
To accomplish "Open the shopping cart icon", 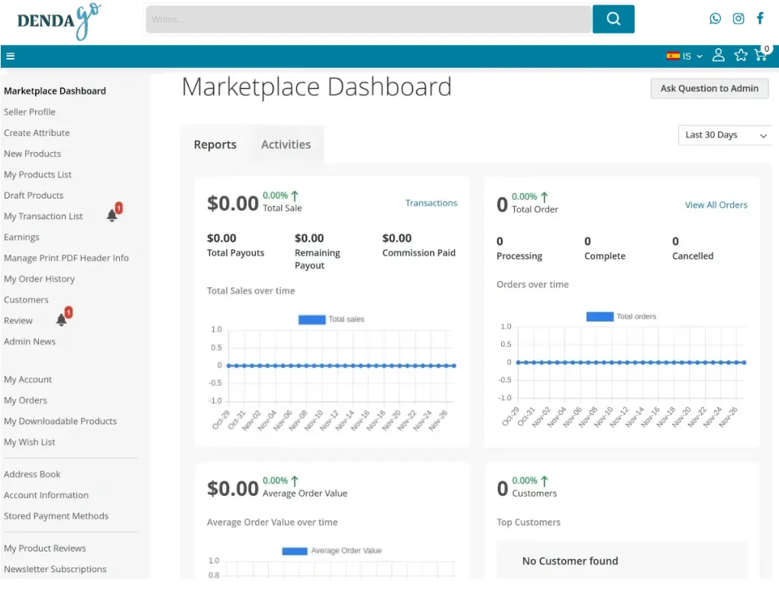I will coord(761,55).
